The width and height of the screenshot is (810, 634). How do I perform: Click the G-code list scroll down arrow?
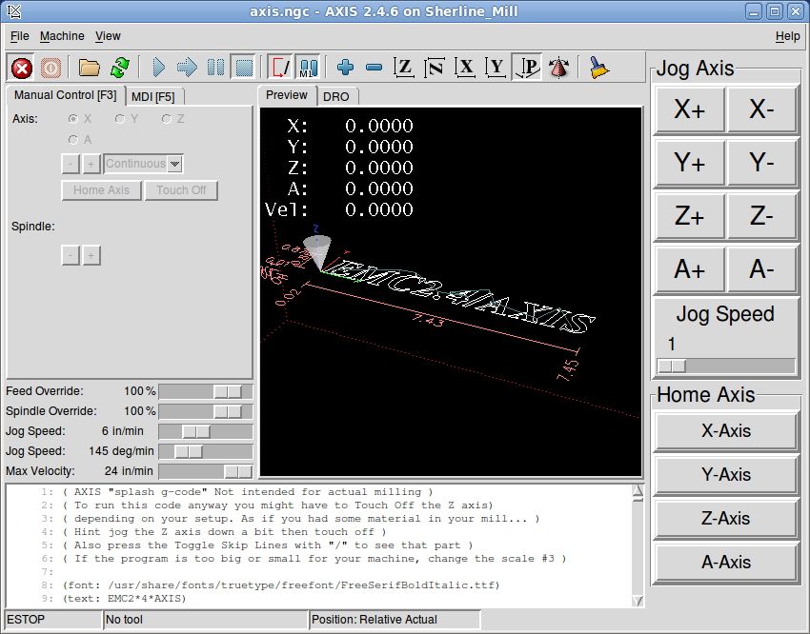click(638, 601)
